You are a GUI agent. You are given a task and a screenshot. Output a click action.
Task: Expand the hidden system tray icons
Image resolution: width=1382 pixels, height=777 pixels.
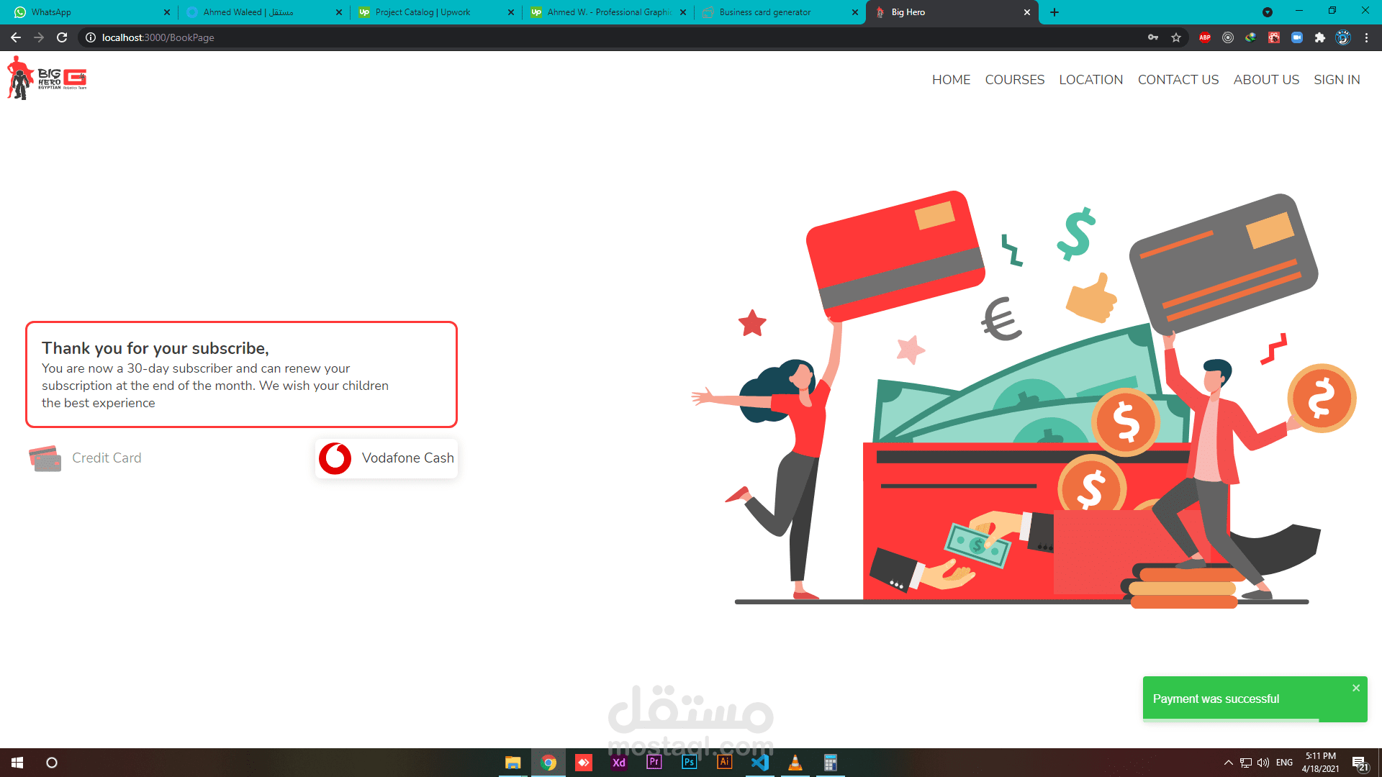pos(1228,763)
